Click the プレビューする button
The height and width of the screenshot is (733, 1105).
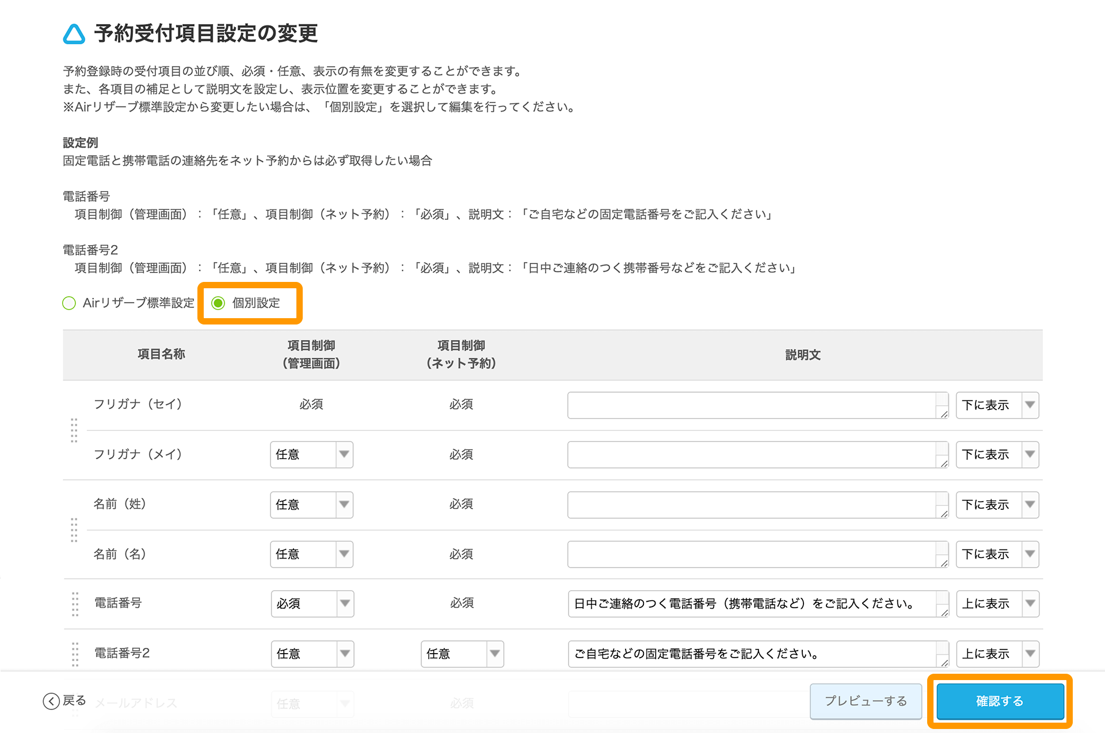(866, 701)
